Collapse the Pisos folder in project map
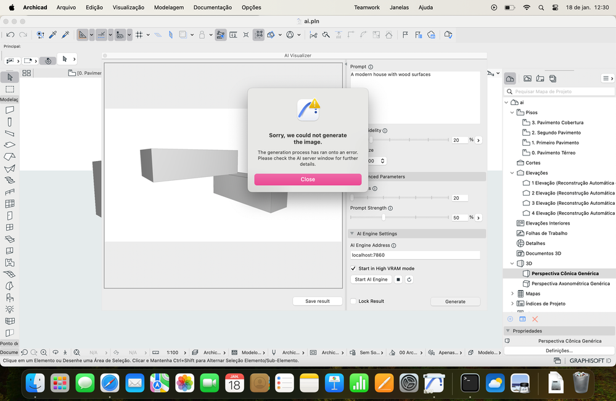The width and height of the screenshot is (616, 401). [512, 112]
